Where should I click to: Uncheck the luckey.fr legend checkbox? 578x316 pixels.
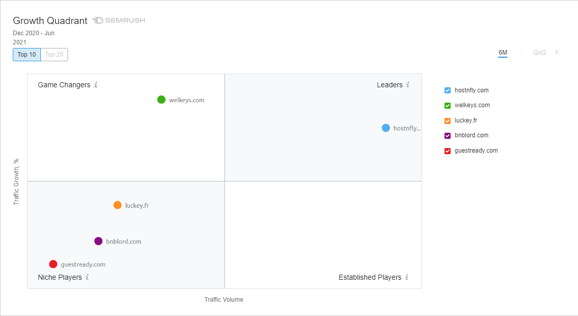click(448, 120)
